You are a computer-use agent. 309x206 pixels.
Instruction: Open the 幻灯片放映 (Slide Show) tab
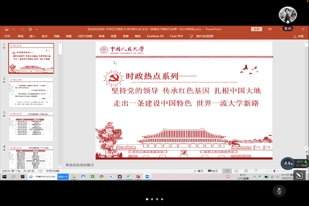coord(85,36)
